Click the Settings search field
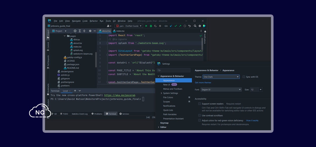Screen dimensions: 316x147 (174, 70)
